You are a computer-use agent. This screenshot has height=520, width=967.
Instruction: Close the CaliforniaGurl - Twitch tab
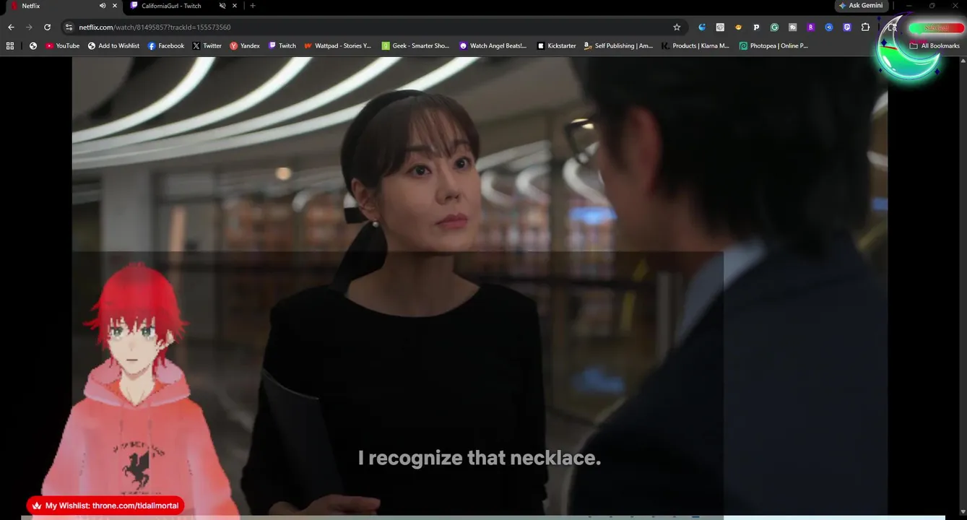235,6
